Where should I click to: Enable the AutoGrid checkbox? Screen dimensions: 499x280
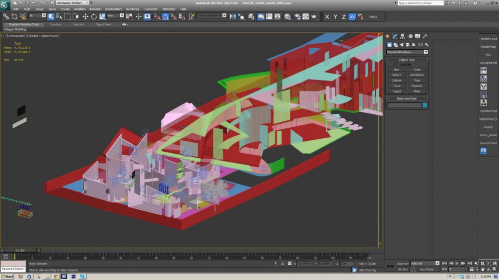396,65
